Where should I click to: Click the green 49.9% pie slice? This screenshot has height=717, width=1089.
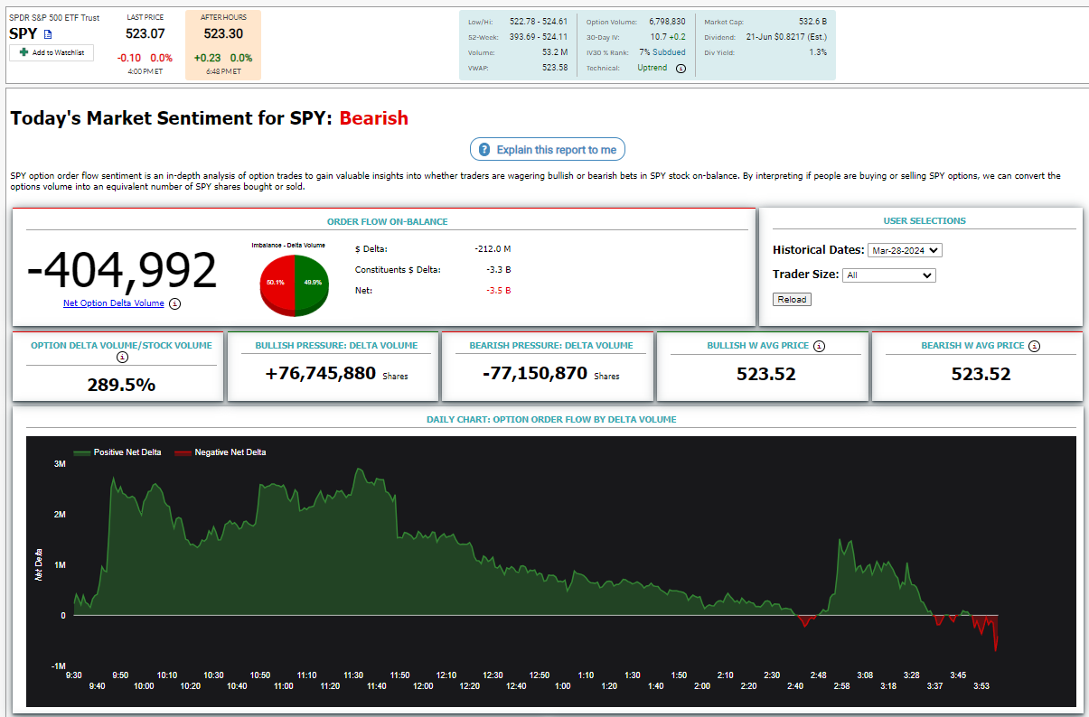pyautogui.click(x=311, y=284)
